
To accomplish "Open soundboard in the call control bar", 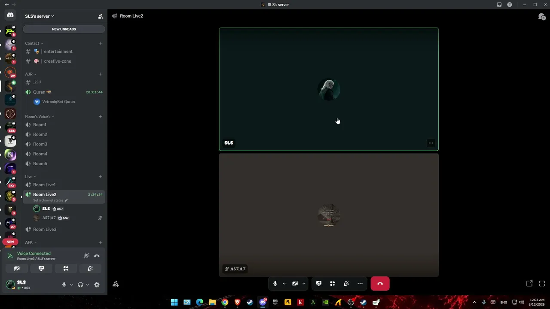I will (x=346, y=284).
